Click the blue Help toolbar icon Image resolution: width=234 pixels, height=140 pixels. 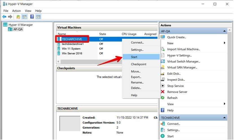coord(32,17)
